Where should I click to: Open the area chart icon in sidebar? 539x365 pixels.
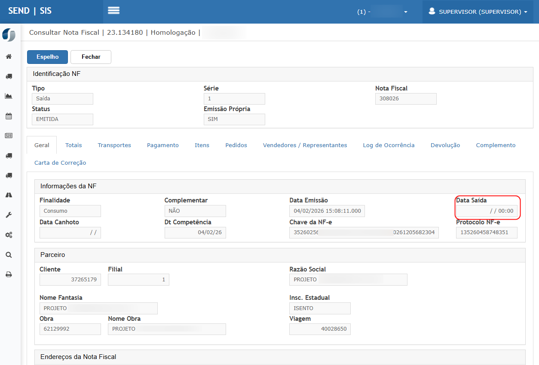[9, 96]
